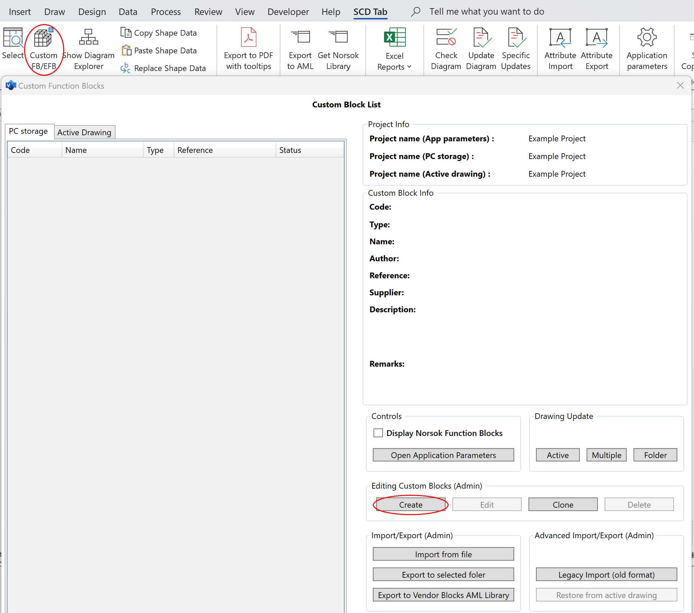Viewport: 694px width, 613px height.
Task: Sort list by the Name column header
Action: point(103,150)
